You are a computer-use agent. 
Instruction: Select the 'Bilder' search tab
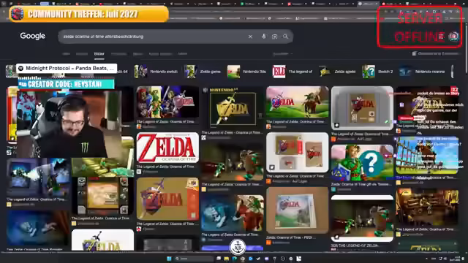pyautogui.click(x=99, y=54)
